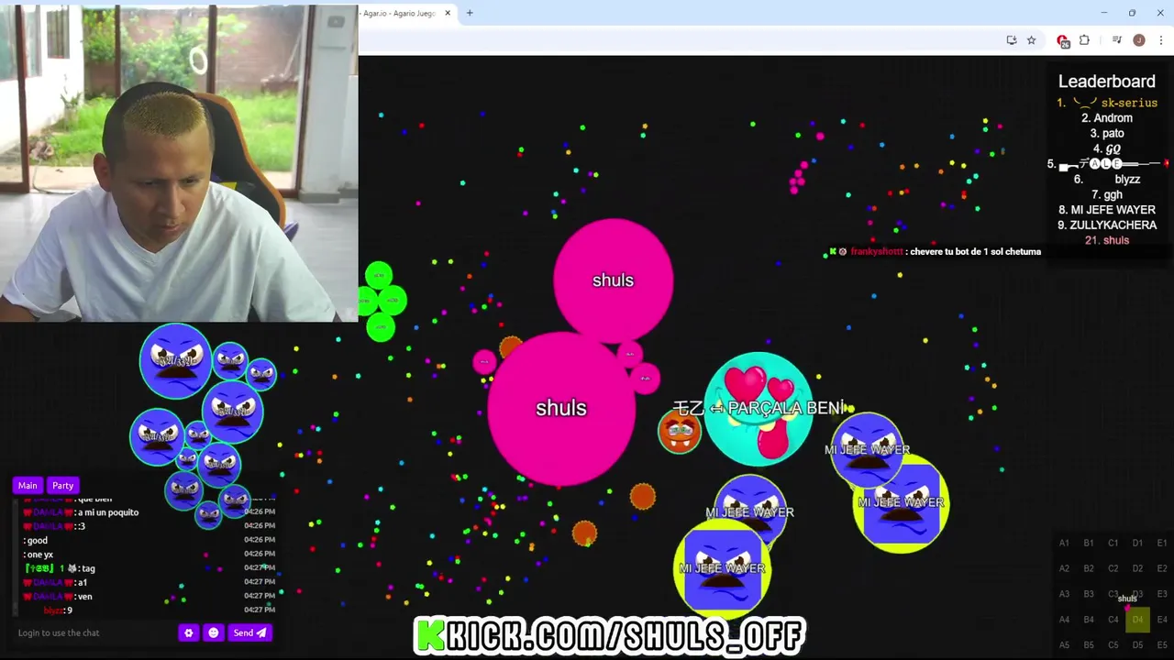This screenshot has height=660, width=1174.
Task: Click minimap sector A5
Action: [1064, 644]
